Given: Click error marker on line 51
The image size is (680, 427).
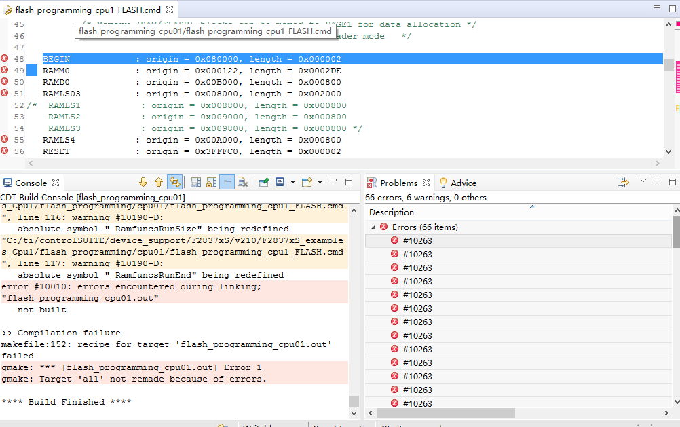Looking at the screenshot, I should (4, 93).
